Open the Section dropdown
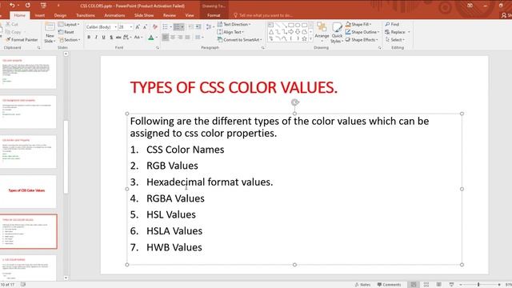The image size is (512, 288). (x=70, y=39)
